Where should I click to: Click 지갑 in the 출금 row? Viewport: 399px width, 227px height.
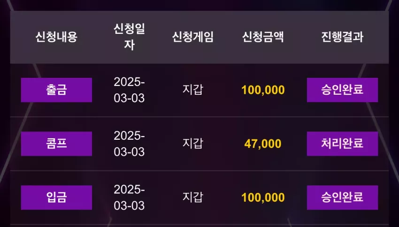(x=192, y=90)
